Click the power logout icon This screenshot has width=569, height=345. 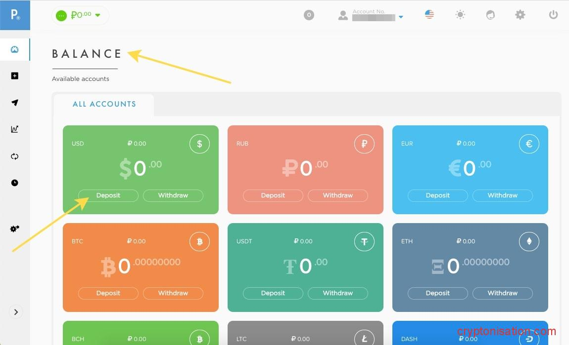point(553,15)
